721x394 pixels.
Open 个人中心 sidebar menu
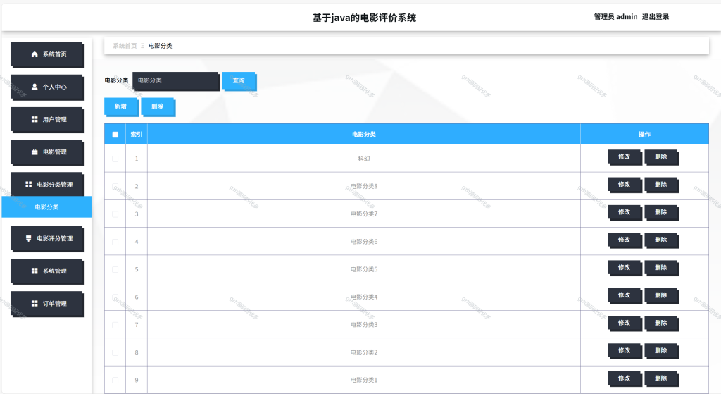click(47, 87)
